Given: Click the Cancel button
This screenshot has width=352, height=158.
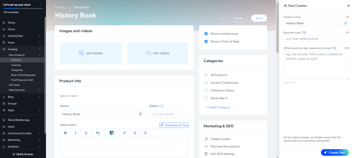Looking at the screenshot, I should click(238, 18).
